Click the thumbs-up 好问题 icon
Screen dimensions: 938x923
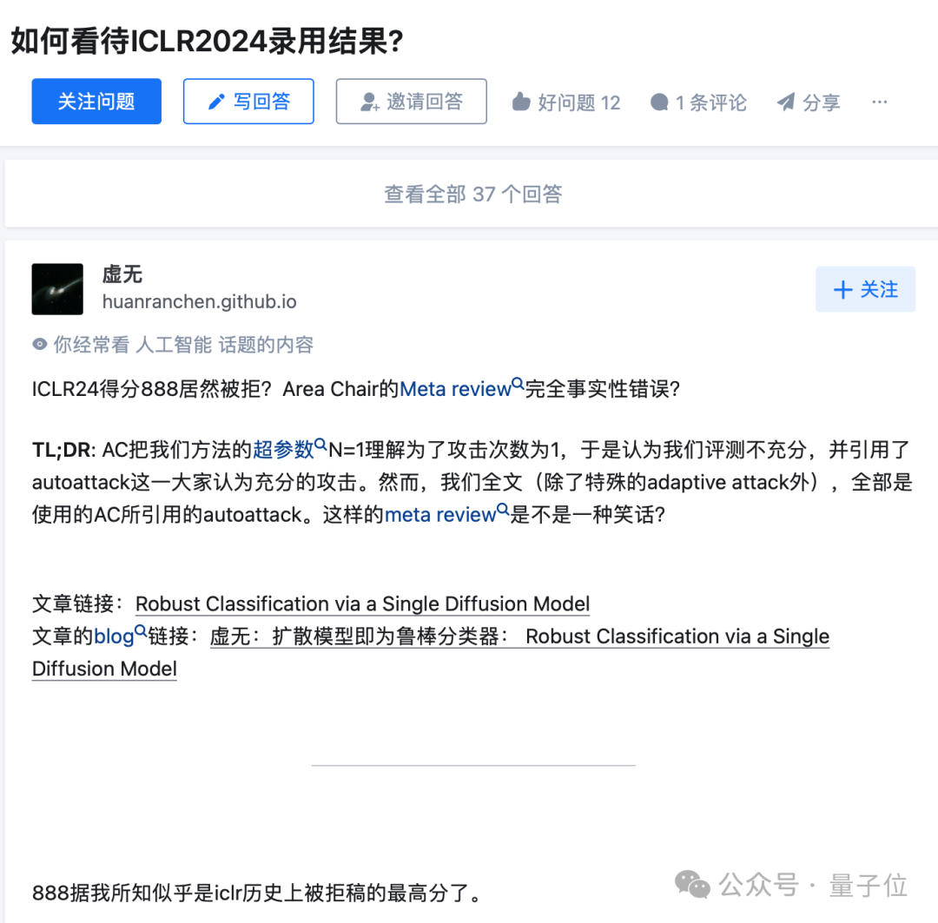click(x=521, y=102)
